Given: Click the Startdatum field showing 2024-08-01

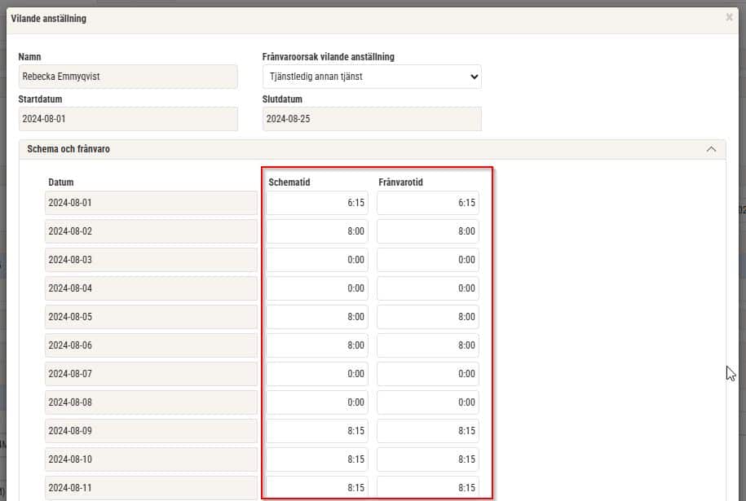Looking at the screenshot, I should point(128,119).
